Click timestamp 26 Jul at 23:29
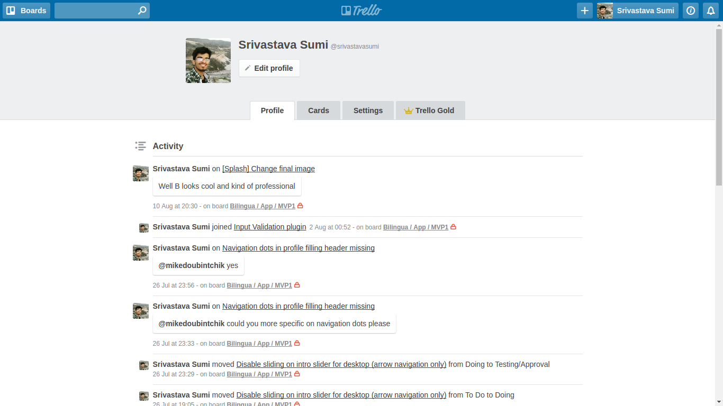The image size is (723, 406). click(x=174, y=374)
